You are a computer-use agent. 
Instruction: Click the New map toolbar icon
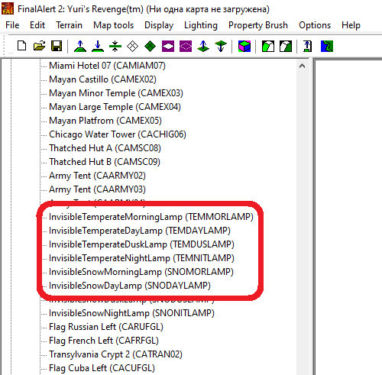[21, 46]
